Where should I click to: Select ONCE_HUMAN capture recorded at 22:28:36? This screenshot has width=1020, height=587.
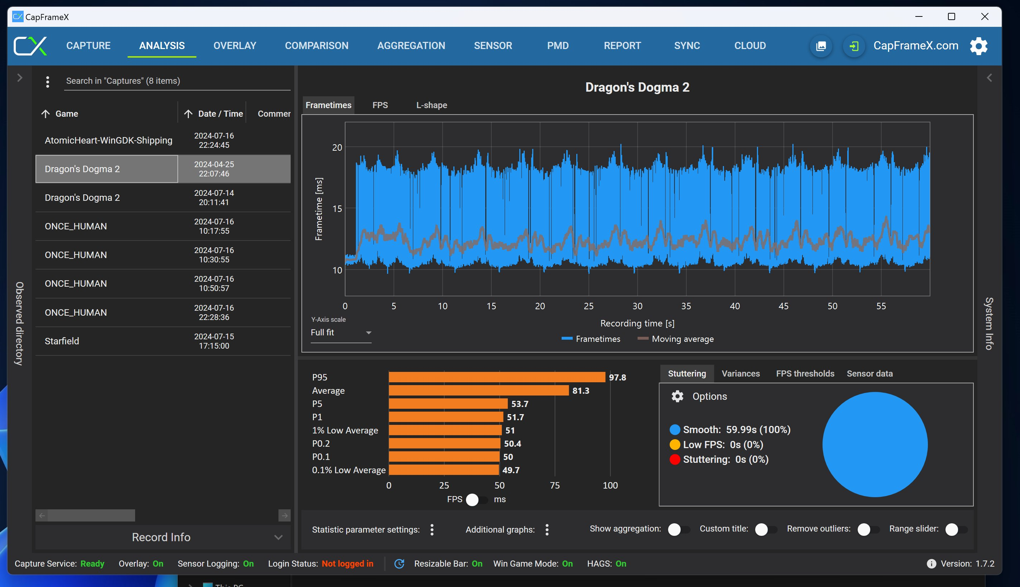pyautogui.click(x=163, y=312)
